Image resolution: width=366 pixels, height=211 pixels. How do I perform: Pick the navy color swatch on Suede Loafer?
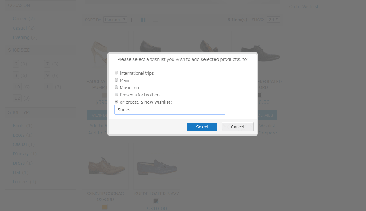(156, 201)
